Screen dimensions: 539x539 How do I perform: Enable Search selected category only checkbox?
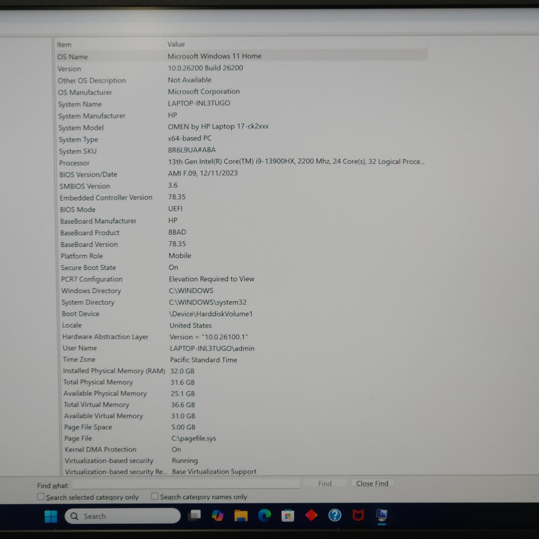[41, 497]
